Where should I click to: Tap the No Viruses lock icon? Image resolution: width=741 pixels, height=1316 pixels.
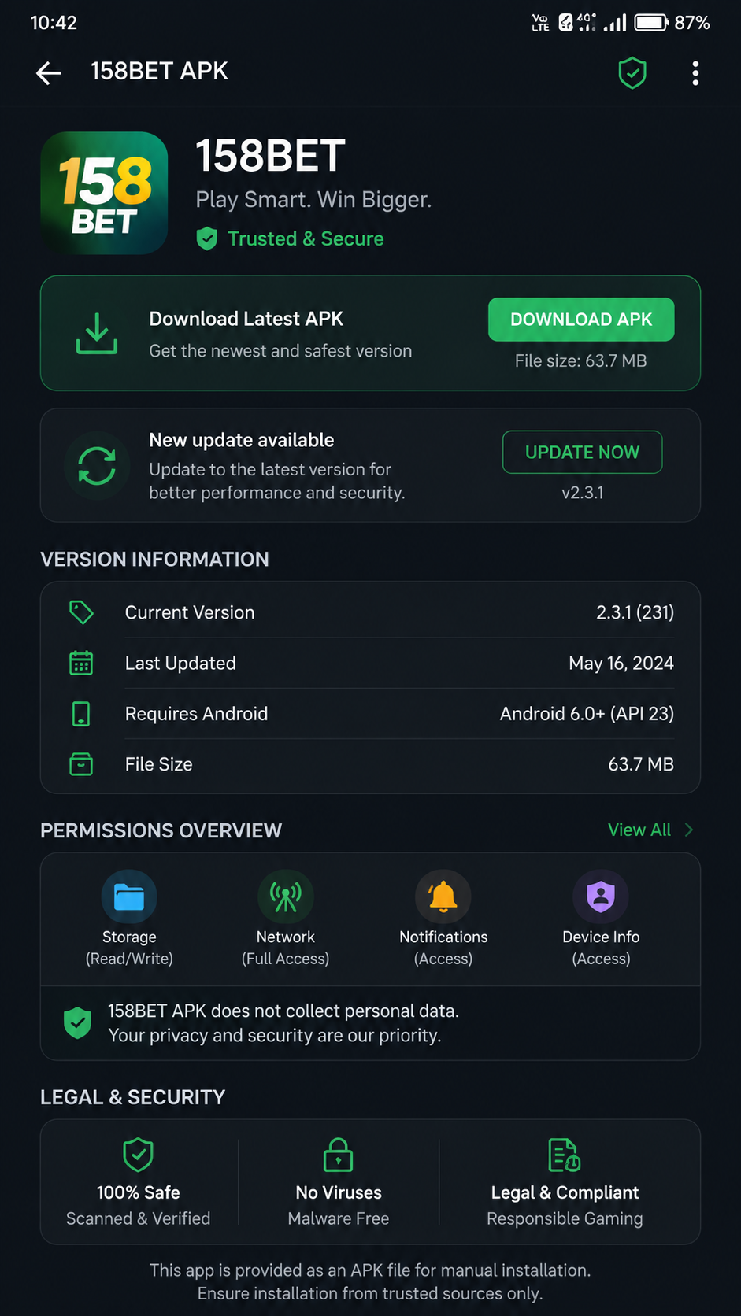[339, 1155]
